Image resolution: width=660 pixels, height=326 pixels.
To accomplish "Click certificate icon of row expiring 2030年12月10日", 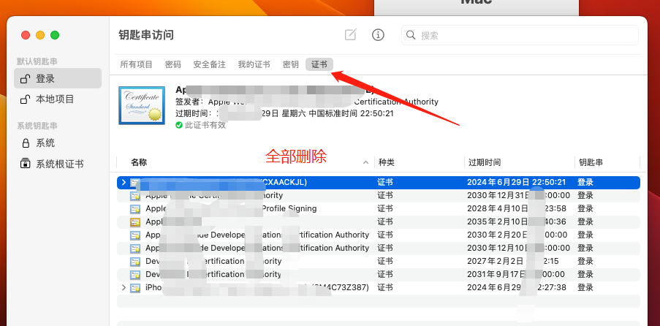I will click(135, 249).
